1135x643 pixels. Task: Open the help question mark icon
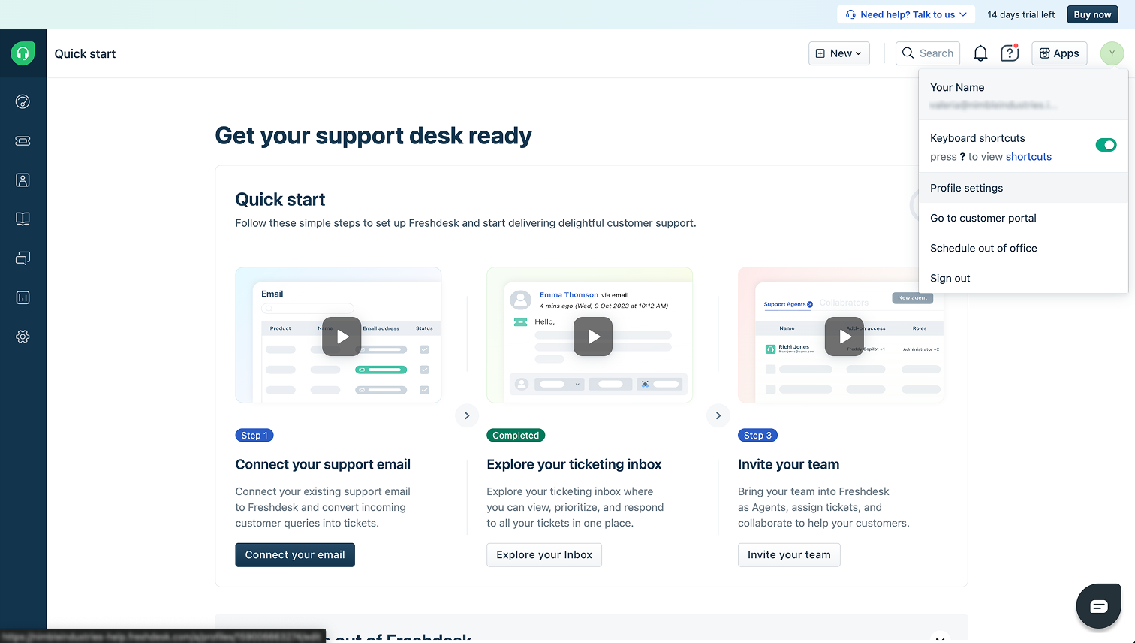pos(1010,53)
